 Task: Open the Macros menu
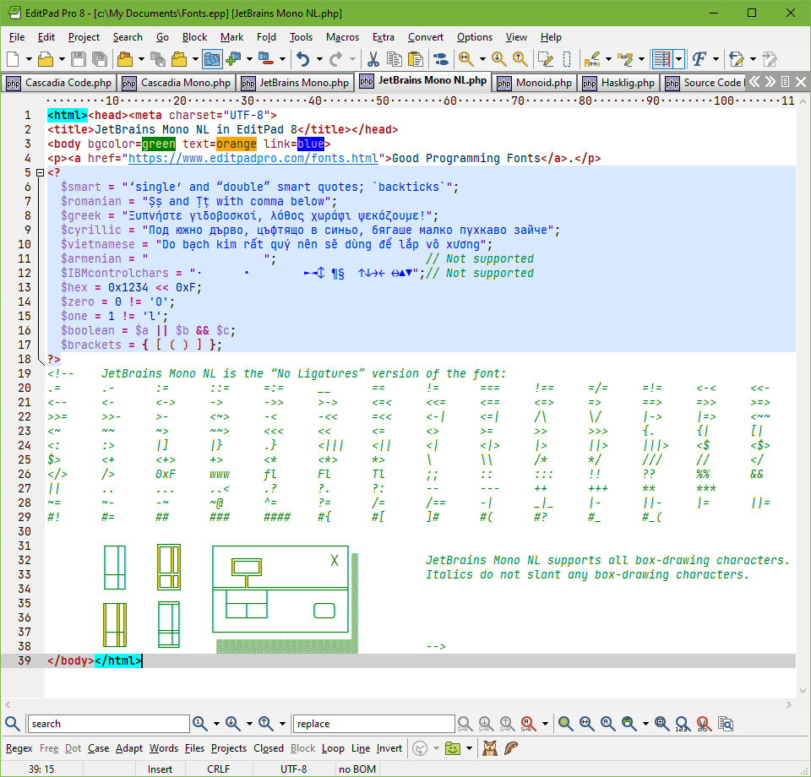(342, 37)
